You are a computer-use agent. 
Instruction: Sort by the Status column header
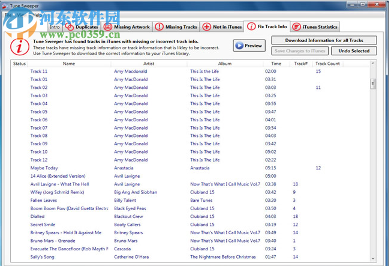coord(19,64)
